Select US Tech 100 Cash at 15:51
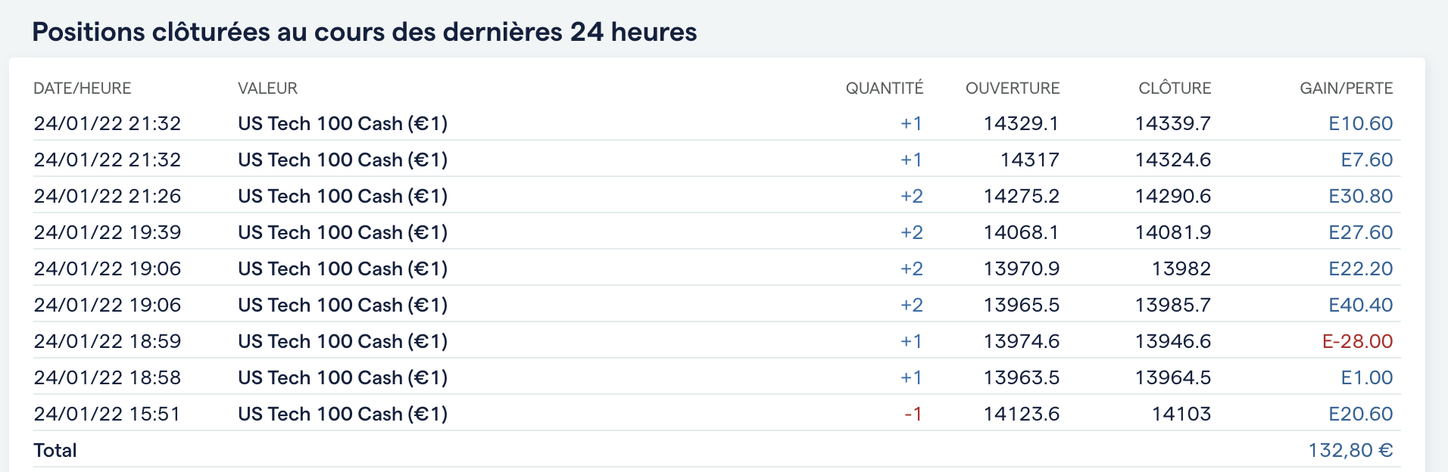 pos(342,414)
